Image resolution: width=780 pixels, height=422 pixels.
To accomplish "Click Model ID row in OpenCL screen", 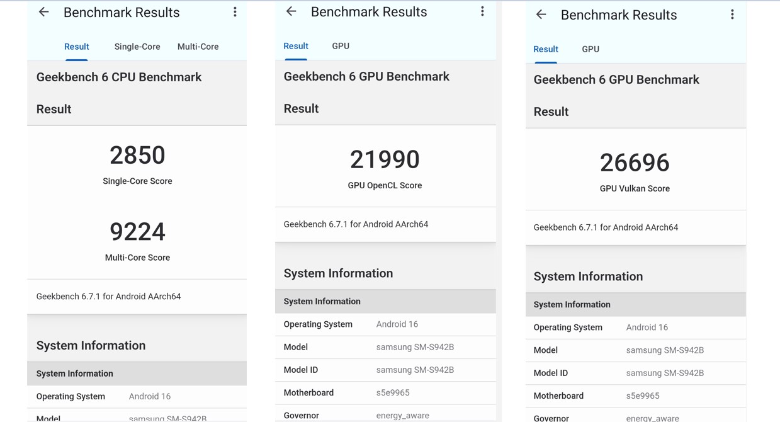I will 385,370.
